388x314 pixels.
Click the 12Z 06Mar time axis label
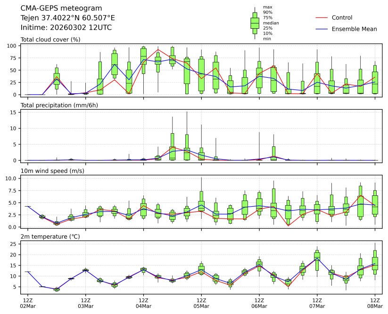(259, 303)
